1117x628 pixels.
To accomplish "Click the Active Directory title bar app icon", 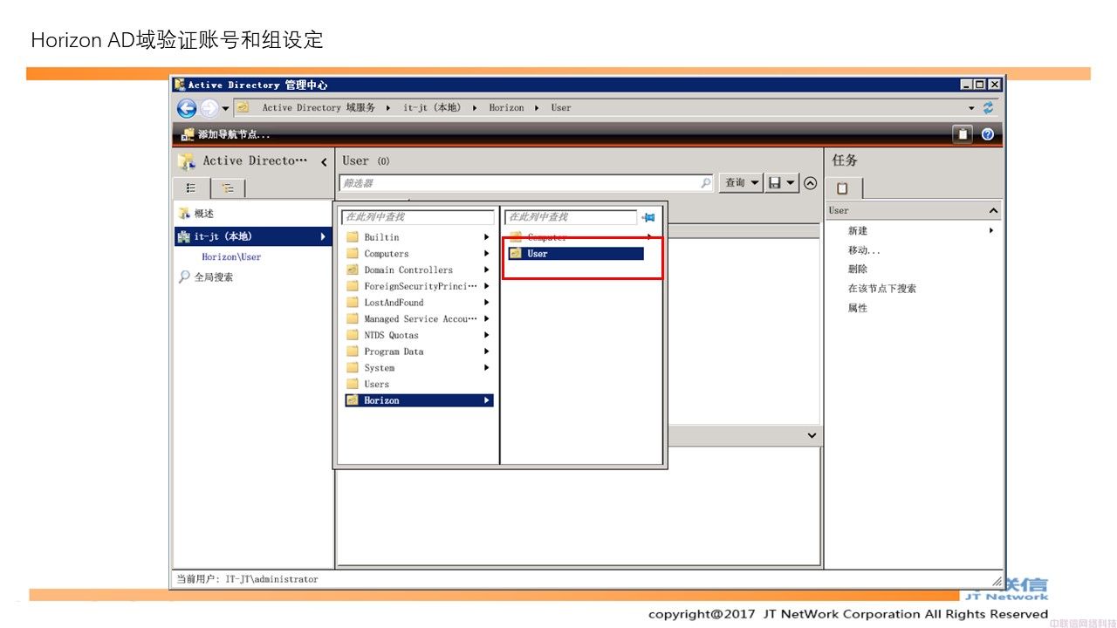I will 180,85.
